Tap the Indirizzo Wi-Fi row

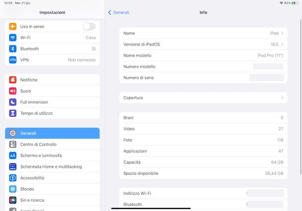pyautogui.click(x=203, y=194)
